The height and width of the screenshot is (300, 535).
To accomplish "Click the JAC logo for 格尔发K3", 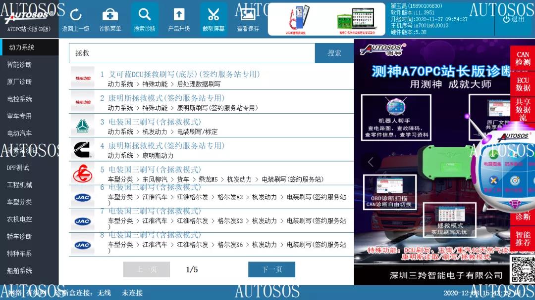I will [83, 221].
